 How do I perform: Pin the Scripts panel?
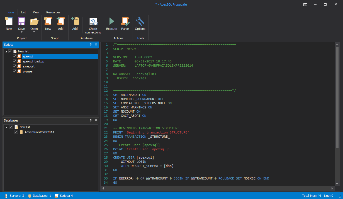coord(90,44)
